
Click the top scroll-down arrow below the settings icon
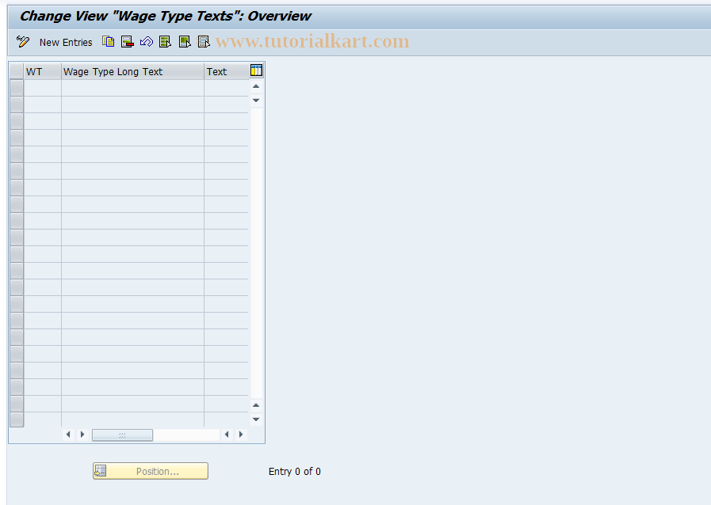(x=256, y=100)
